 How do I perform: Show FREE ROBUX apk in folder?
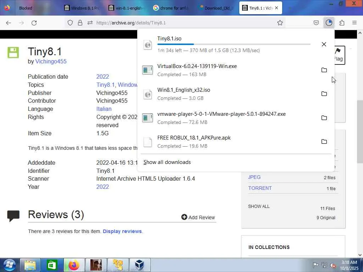coord(324,142)
